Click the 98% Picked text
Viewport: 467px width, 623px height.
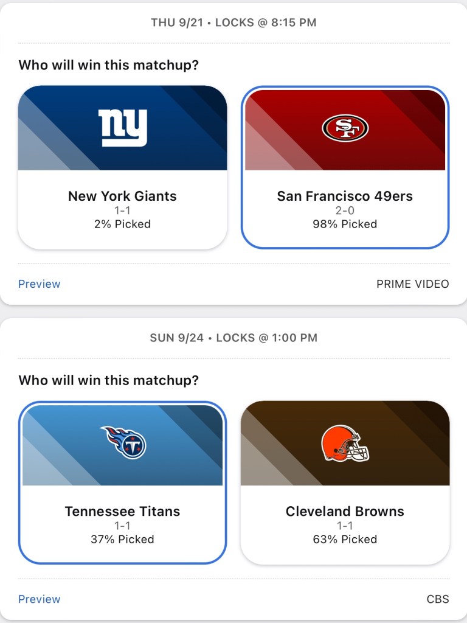[x=345, y=224]
